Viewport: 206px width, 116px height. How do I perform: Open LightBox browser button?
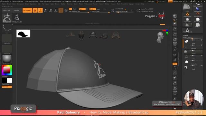[16, 10]
